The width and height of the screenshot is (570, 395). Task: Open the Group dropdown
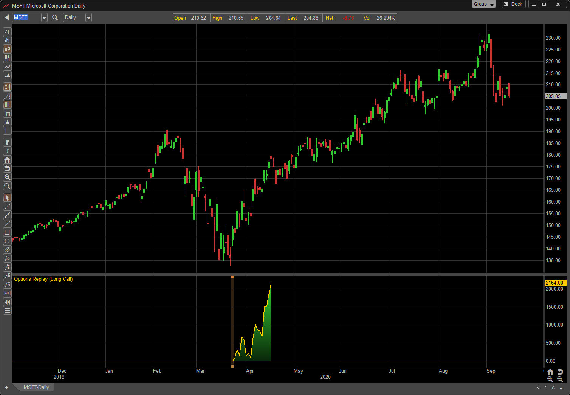[483, 4]
